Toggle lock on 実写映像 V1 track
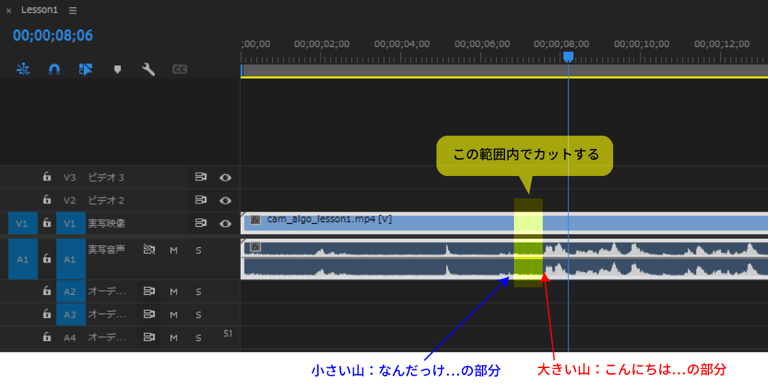Screen dimensions: 768x384 click(47, 223)
